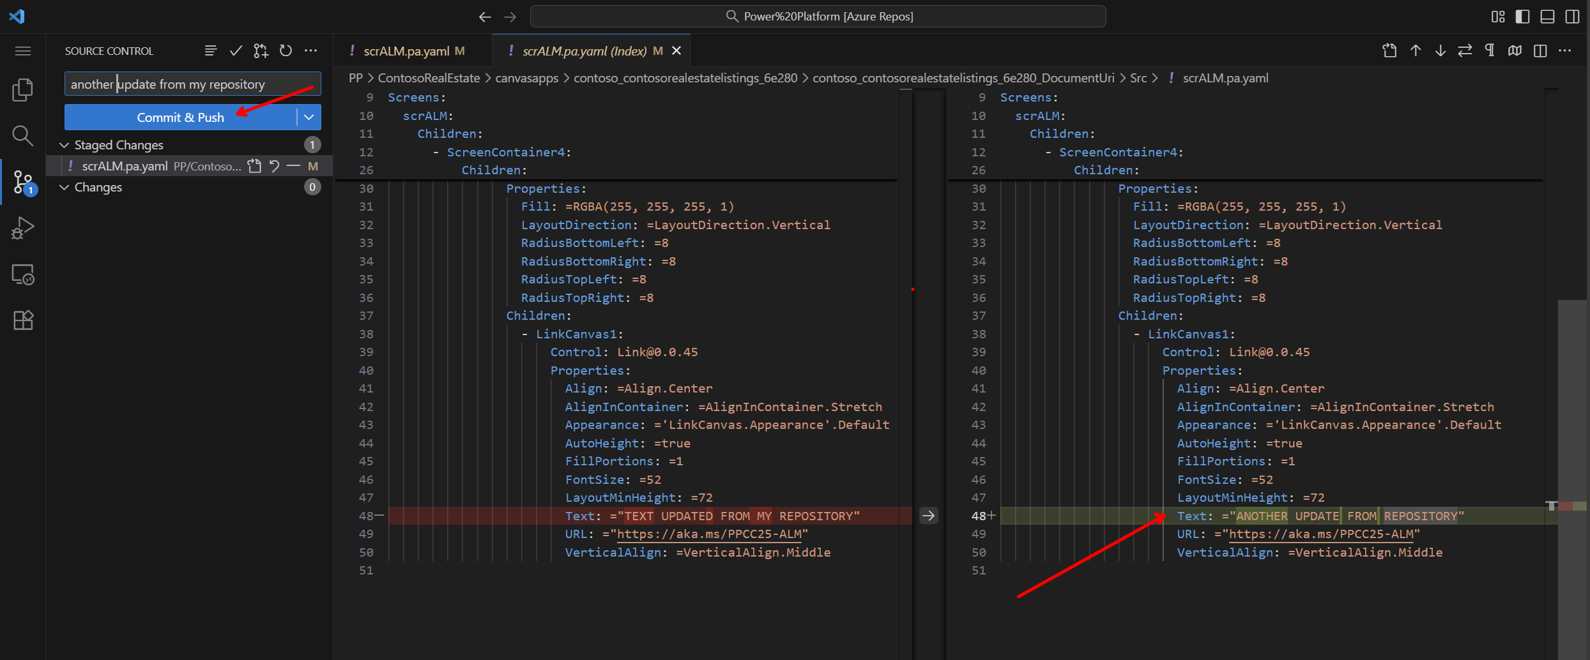
Task: Open the Search view
Action: coord(22,135)
